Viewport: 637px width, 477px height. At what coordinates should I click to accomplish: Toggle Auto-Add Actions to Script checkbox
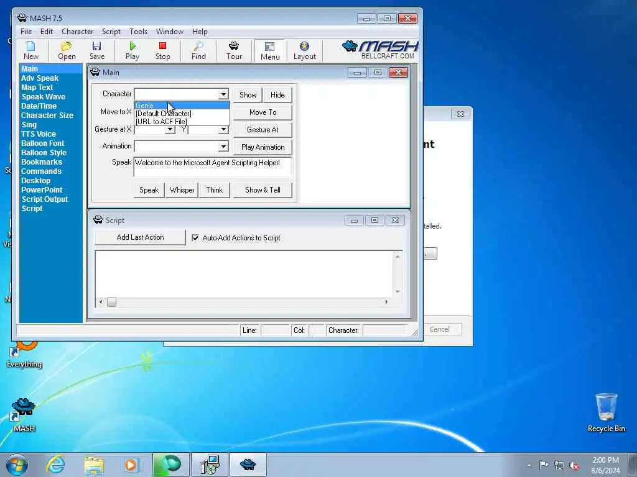pos(195,238)
